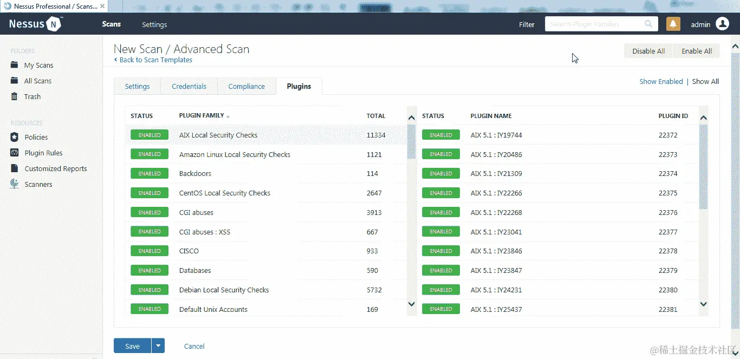
Task: Click the Show All link
Action: point(705,81)
